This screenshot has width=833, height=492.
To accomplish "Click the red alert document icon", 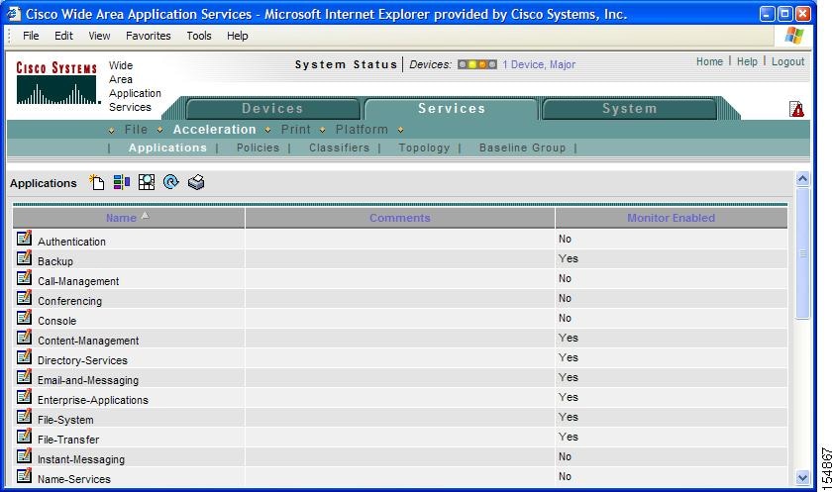I will point(796,109).
